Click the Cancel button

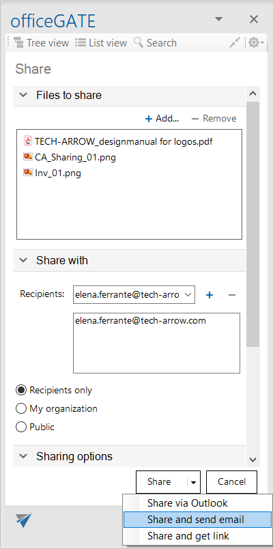[231, 482]
